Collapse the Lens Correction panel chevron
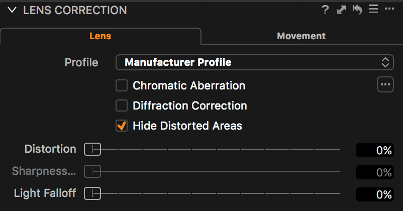 [x=12, y=10]
